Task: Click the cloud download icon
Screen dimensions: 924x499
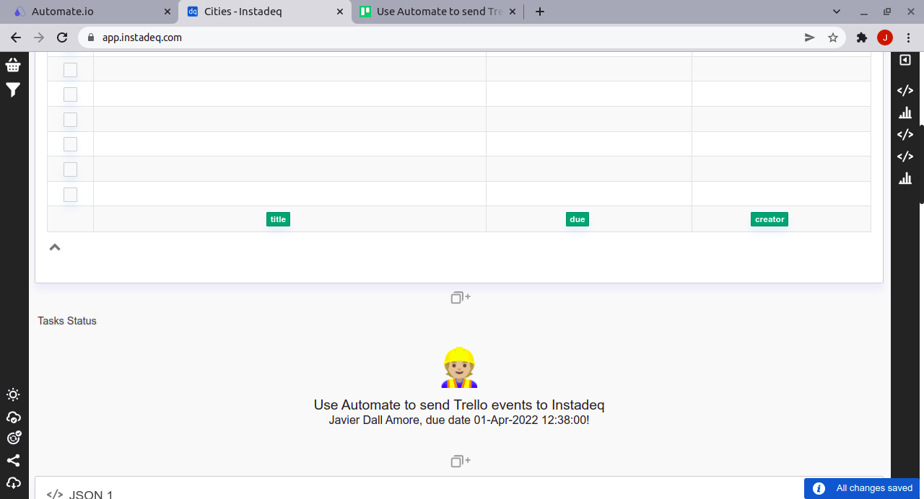Action: coord(13,482)
